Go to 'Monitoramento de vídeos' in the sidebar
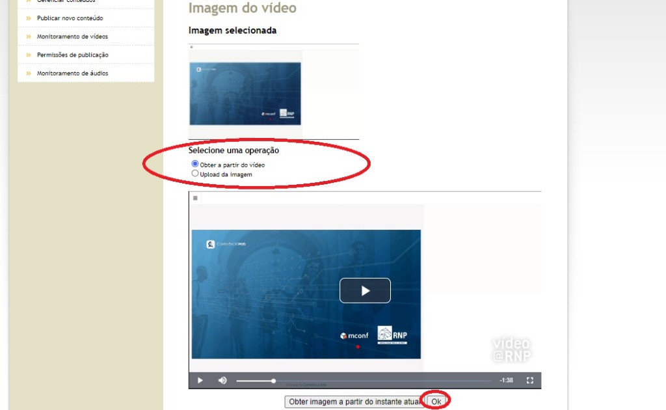The height and width of the screenshot is (410, 666). [x=72, y=36]
